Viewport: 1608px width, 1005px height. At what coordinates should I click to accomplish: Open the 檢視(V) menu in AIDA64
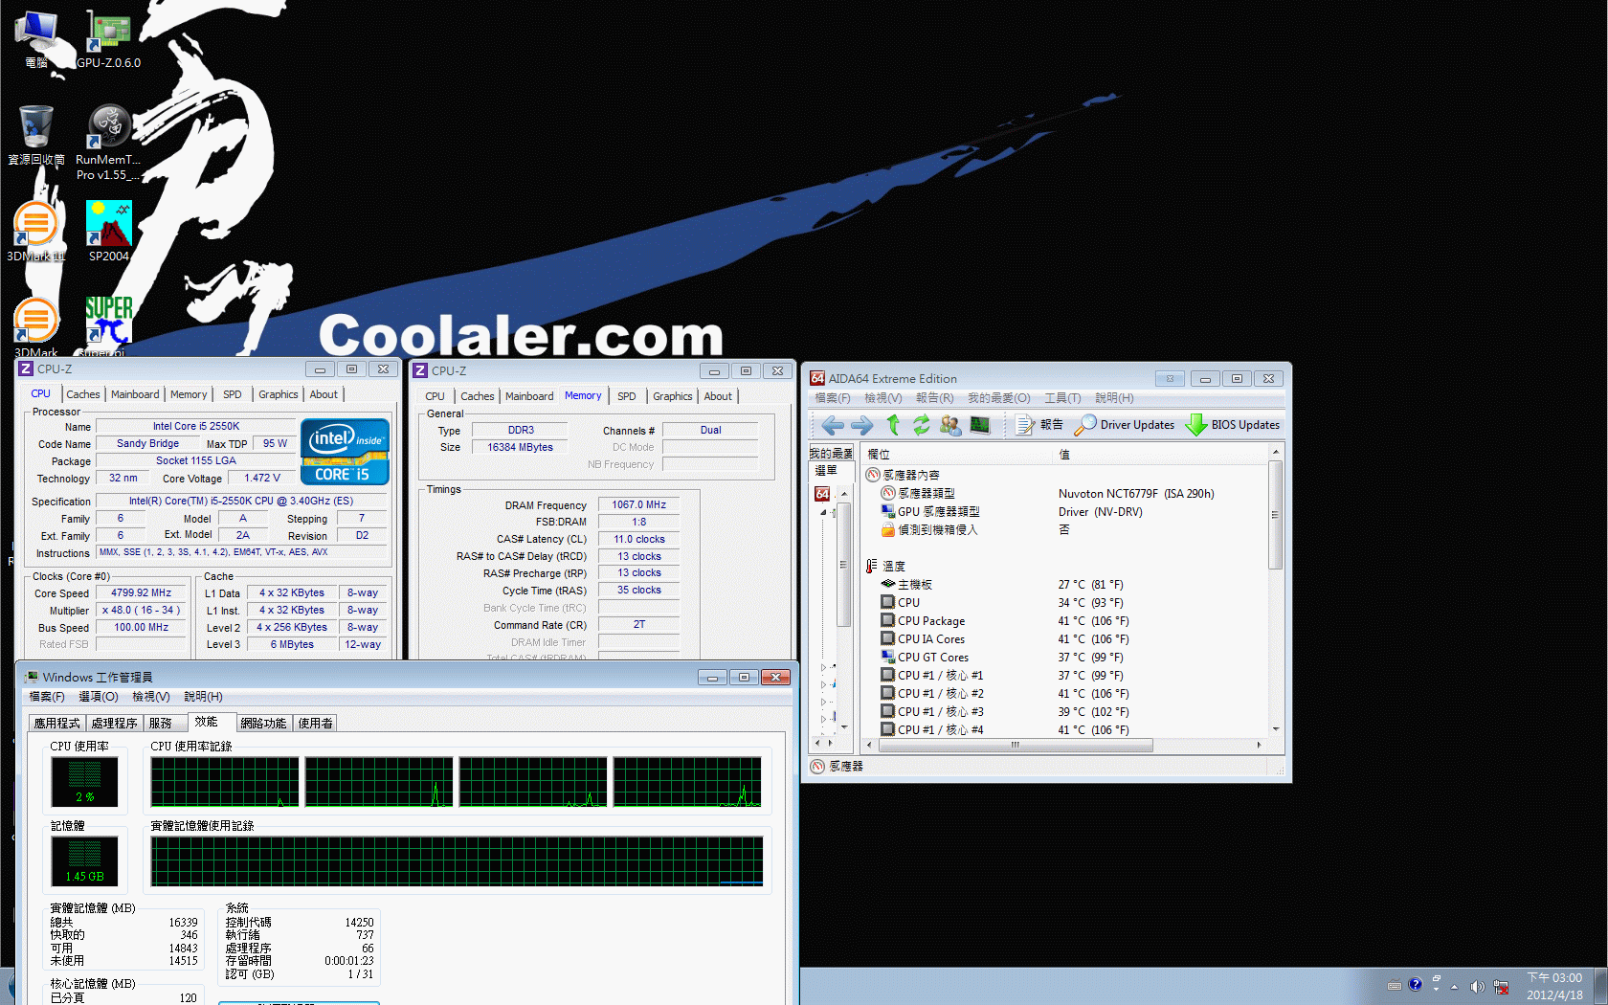[x=882, y=398]
